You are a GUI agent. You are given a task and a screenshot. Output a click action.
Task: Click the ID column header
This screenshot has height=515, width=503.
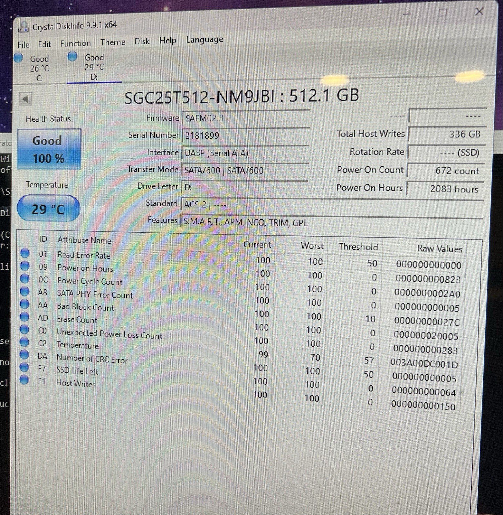[43, 239]
